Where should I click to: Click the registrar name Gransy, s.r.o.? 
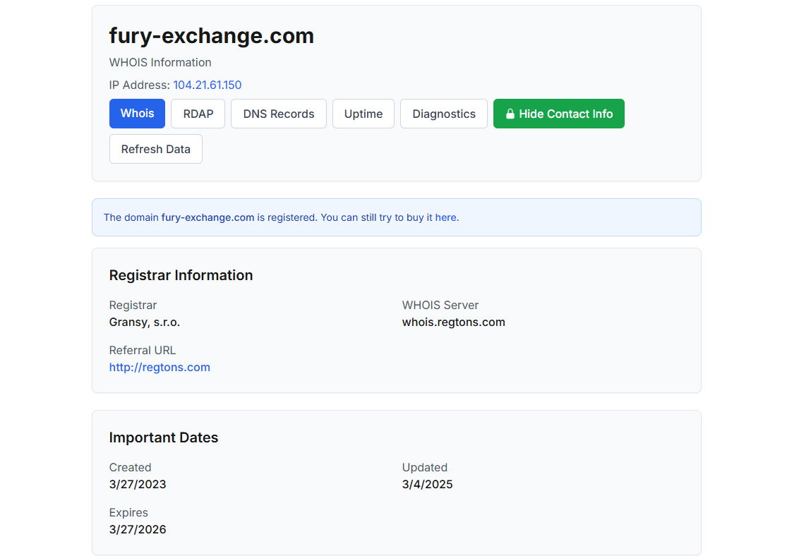(x=145, y=322)
